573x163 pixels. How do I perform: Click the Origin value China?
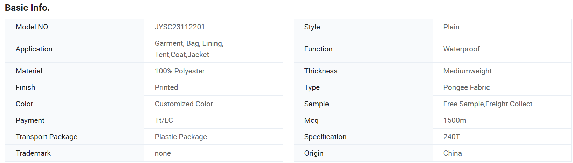[x=453, y=153]
